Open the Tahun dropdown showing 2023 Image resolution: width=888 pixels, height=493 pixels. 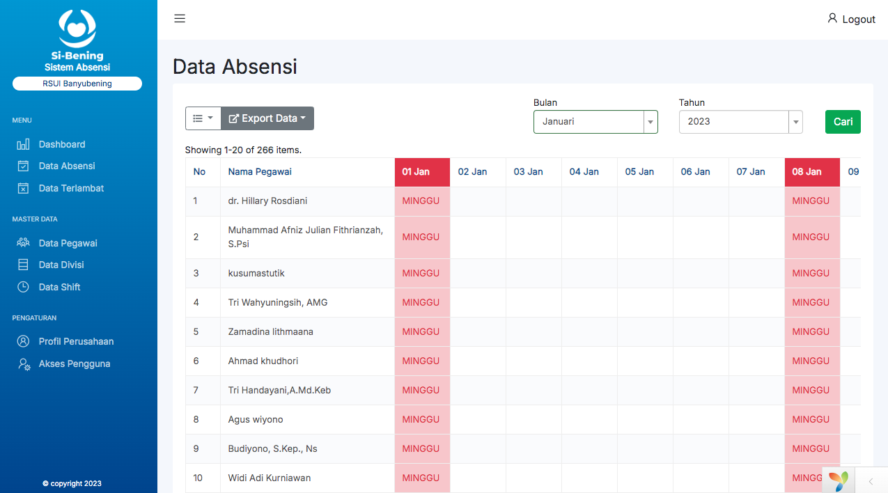(x=740, y=122)
